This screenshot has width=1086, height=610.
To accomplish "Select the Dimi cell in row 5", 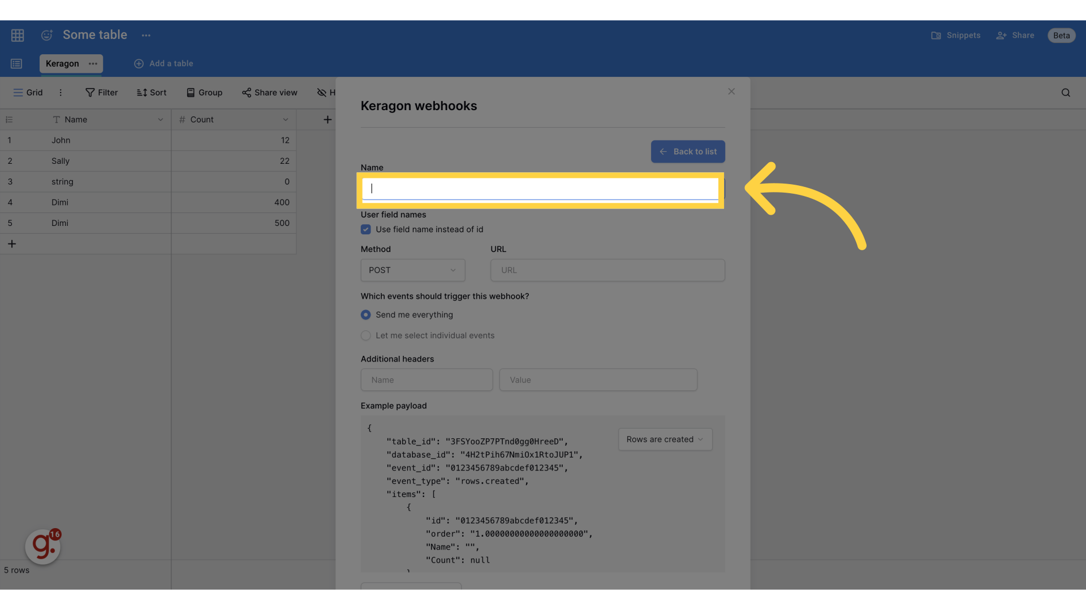I will pyautogui.click(x=109, y=223).
